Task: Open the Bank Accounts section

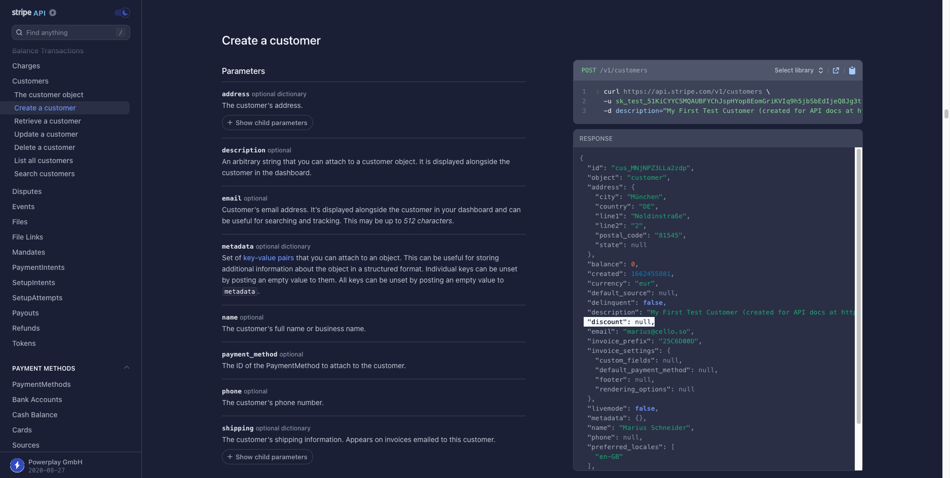Action: (37, 400)
